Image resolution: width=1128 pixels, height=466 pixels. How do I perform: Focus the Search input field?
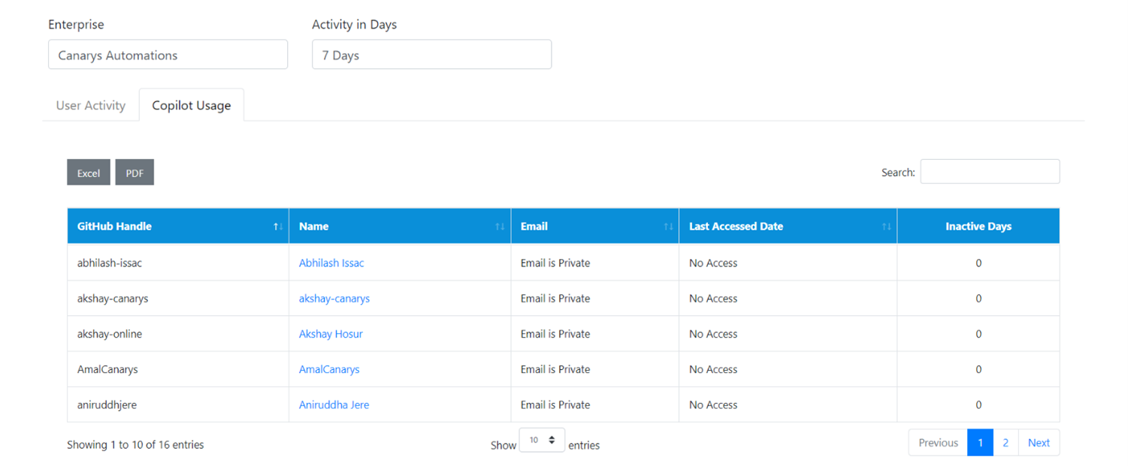(x=990, y=172)
